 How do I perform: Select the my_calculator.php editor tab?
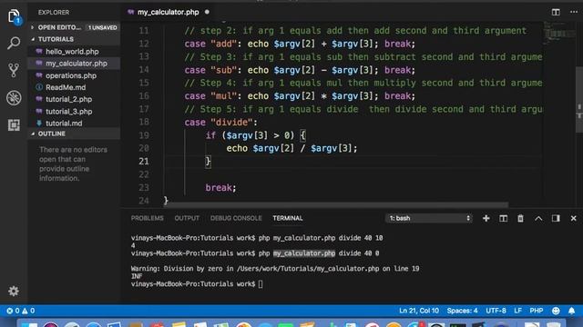click(168, 12)
